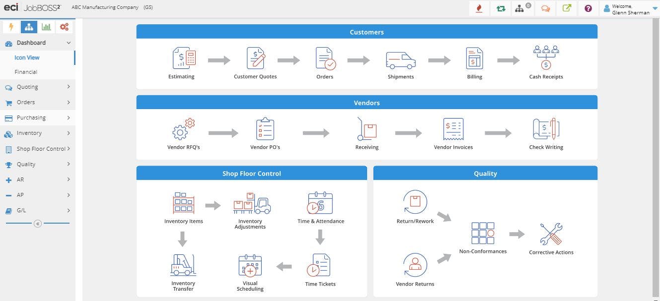Collapse the sidebar with double-arrow button
The width and height of the screenshot is (660, 301).
coord(37,224)
